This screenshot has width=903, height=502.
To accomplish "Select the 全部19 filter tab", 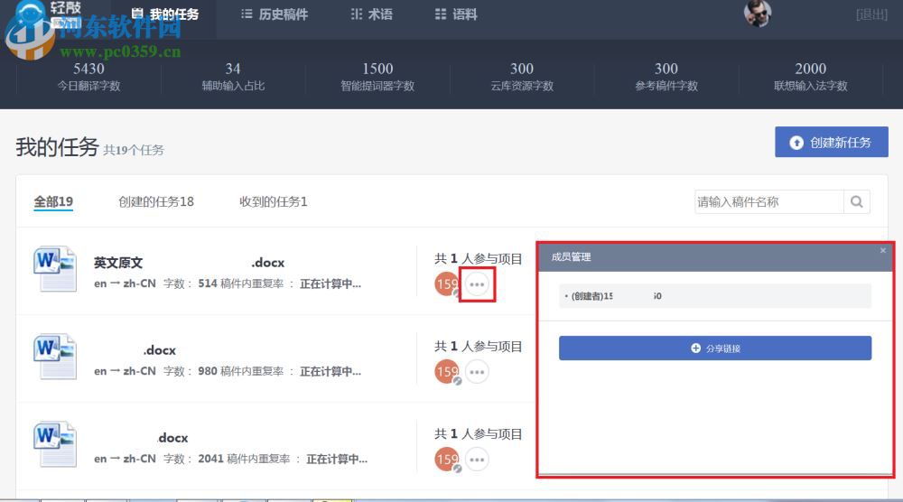I will pos(53,201).
